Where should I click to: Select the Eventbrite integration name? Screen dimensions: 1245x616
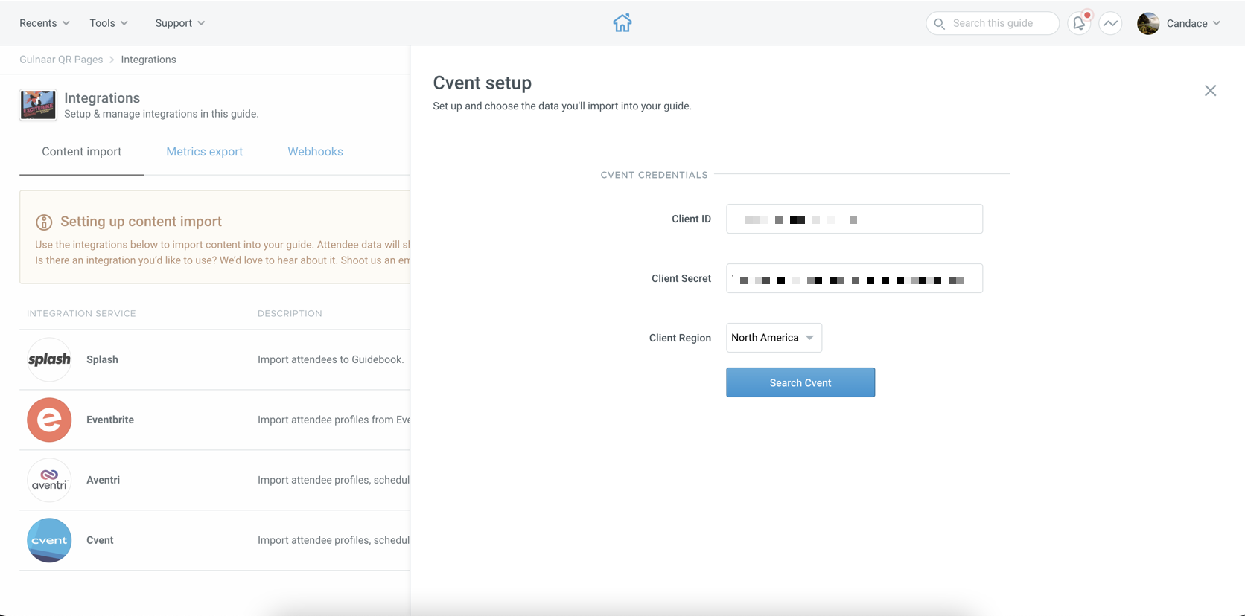coord(110,420)
